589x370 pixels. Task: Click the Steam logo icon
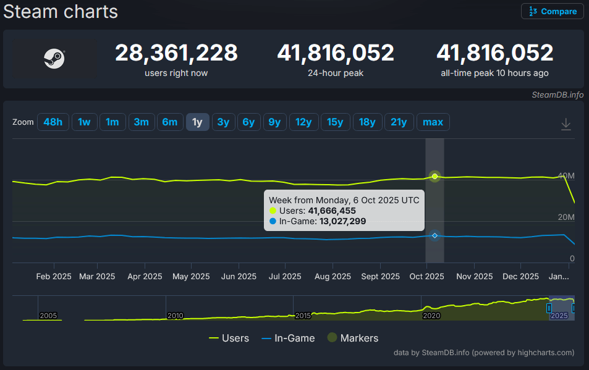pos(54,59)
